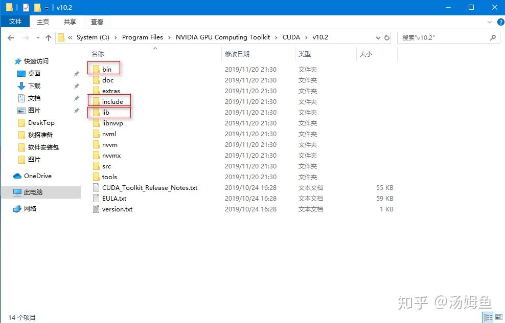Open the Quick Access Toolbar customization arrow
The image size is (505, 323).
point(46,8)
